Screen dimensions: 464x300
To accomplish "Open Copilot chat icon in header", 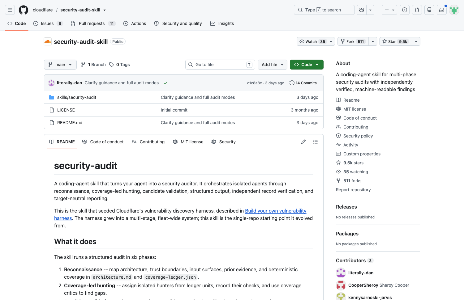I will click(x=362, y=10).
